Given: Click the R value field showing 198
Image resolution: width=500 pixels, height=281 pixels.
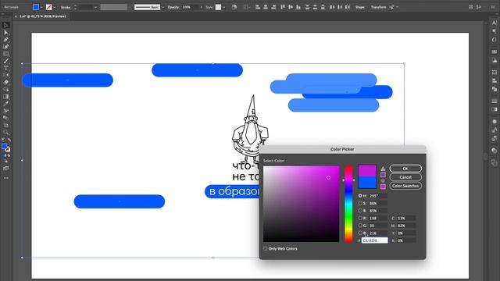Looking at the screenshot, I should pos(377,219).
